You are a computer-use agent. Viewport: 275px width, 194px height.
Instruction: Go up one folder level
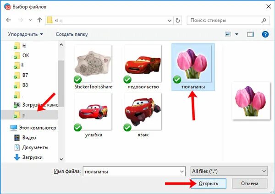[x=39, y=20]
